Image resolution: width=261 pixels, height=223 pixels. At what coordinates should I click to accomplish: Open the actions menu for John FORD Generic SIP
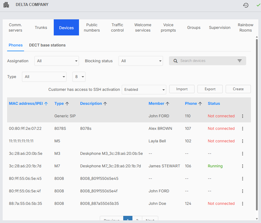243,116
